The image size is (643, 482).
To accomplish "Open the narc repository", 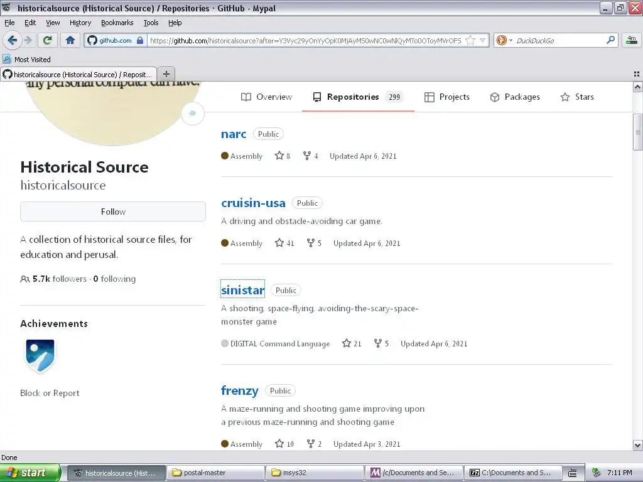I will pyautogui.click(x=234, y=134).
